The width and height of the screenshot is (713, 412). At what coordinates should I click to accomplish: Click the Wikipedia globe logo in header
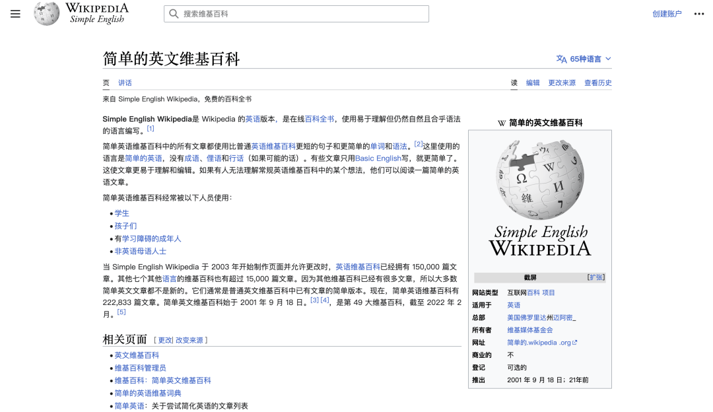point(46,13)
